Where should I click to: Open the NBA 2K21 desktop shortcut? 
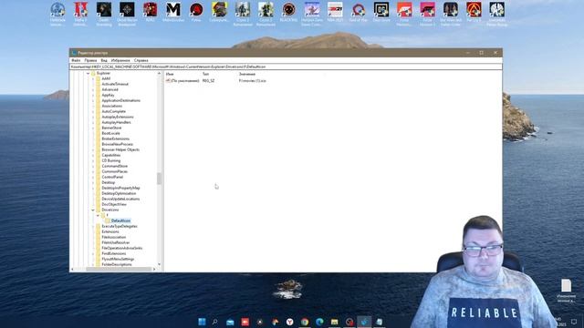pos(335,13)
